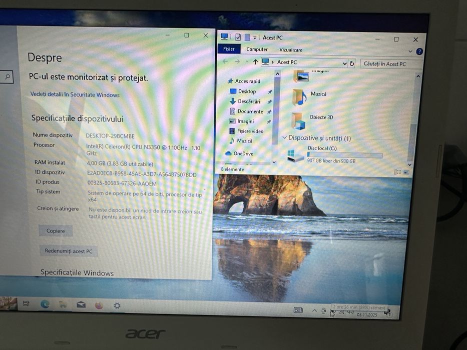Select the 4,00 GB RAM value text
The image size is (467, 350).
coord(120,163)
